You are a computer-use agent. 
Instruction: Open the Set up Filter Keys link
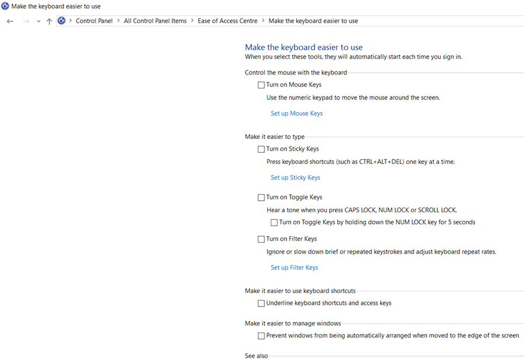(x=295, y=268)
